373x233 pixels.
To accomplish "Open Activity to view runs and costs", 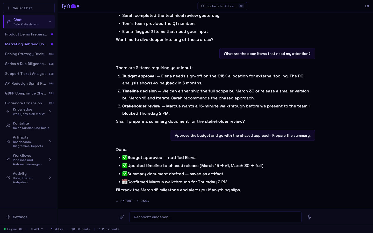I will 20,178.
